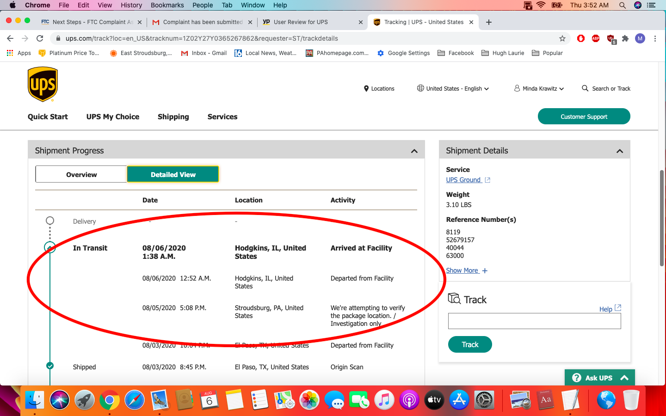Expand the Ask UPS chat chevron
Screen dimensions: 666x416
pyautogui.click(x=624, y=378)
